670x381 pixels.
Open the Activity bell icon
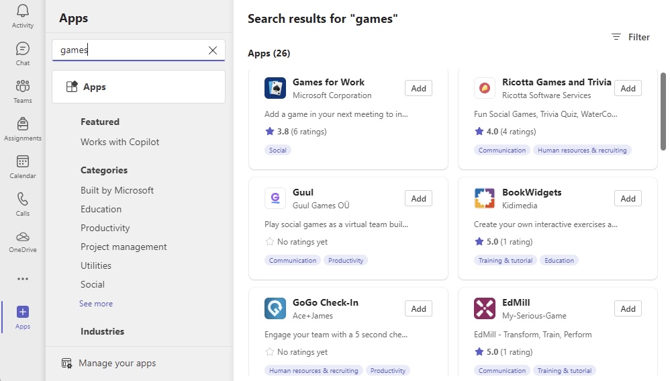click(x=23, y=11)
